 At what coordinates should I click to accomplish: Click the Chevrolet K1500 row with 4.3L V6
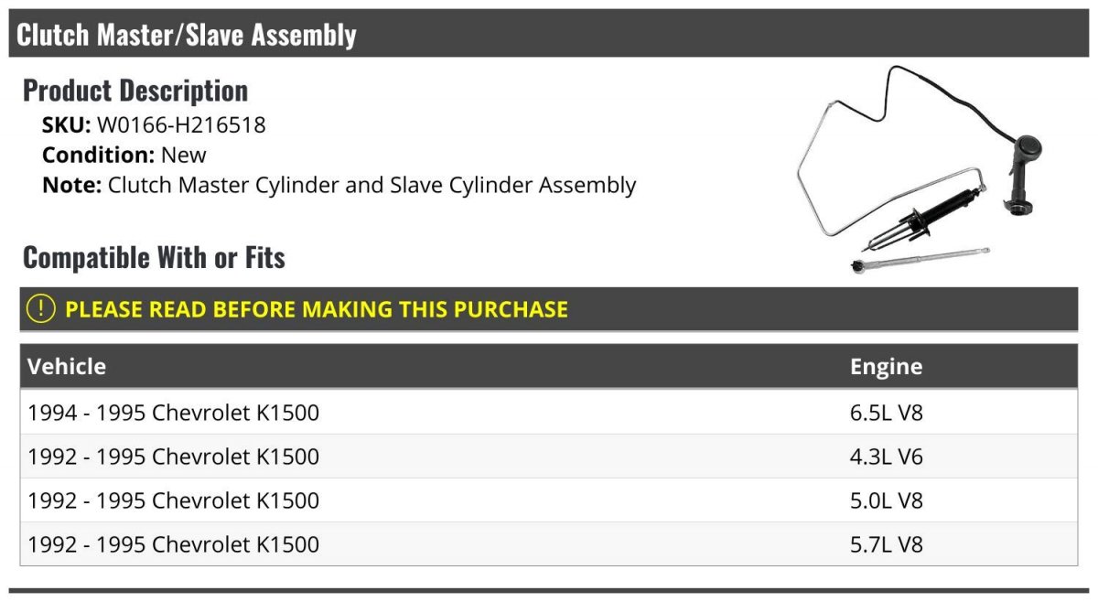[x=549, y=457]
